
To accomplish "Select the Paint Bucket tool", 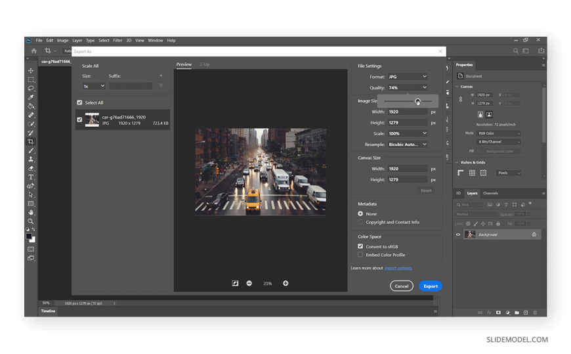I will point(31,106).
